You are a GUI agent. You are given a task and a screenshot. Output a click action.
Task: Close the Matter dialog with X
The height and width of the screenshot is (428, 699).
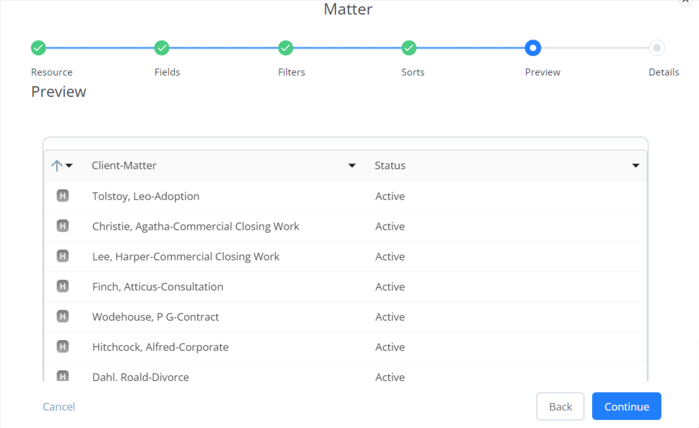(x=685, y=1)
